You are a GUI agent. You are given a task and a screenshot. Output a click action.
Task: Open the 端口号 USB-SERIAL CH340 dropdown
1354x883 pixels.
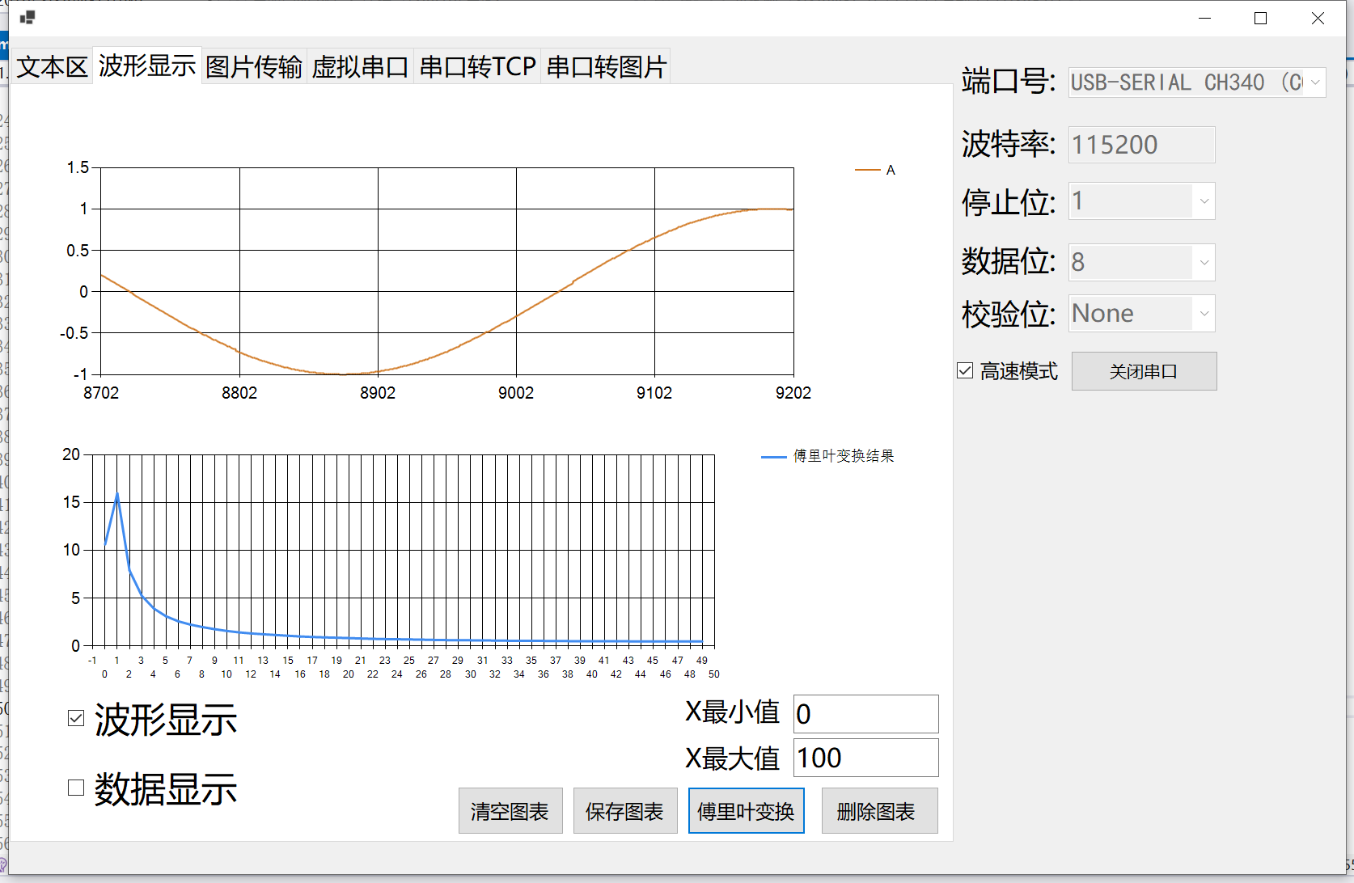1197,82
